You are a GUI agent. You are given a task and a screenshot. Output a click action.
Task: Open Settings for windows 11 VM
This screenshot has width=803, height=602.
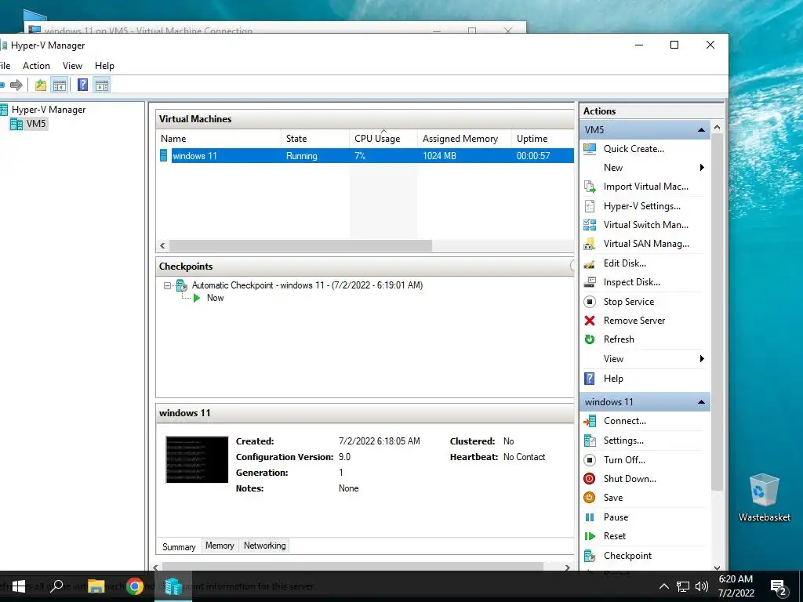tap(623, 441)
